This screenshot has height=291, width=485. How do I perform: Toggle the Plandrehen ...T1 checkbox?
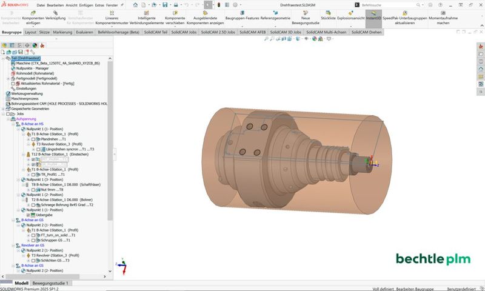[33, 139]
